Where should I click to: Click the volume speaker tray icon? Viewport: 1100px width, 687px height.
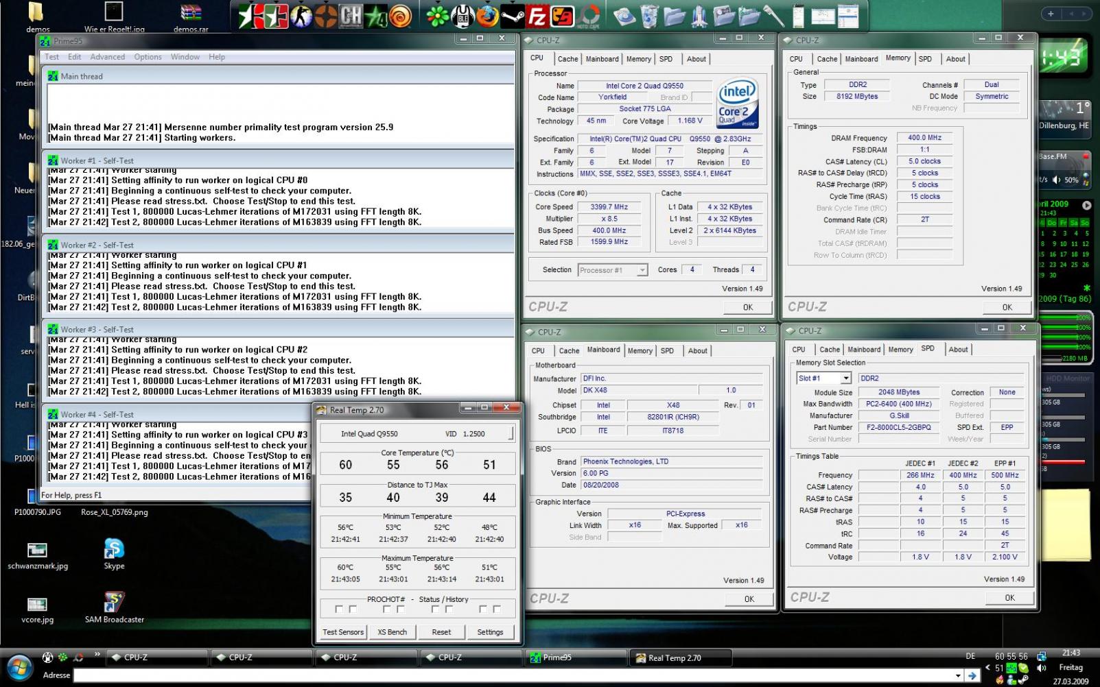[1041, 668]
